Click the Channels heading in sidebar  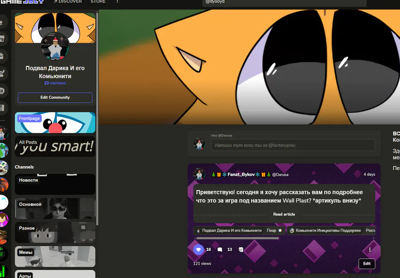24,167
